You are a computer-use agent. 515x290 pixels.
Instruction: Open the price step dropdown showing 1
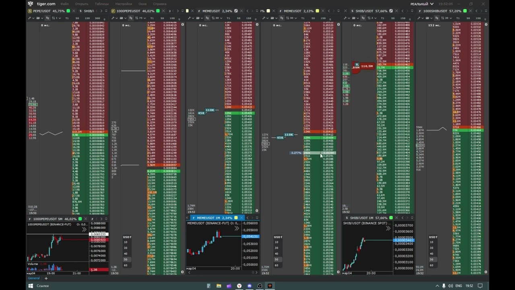pyautogui.click(x=56, y=18)
